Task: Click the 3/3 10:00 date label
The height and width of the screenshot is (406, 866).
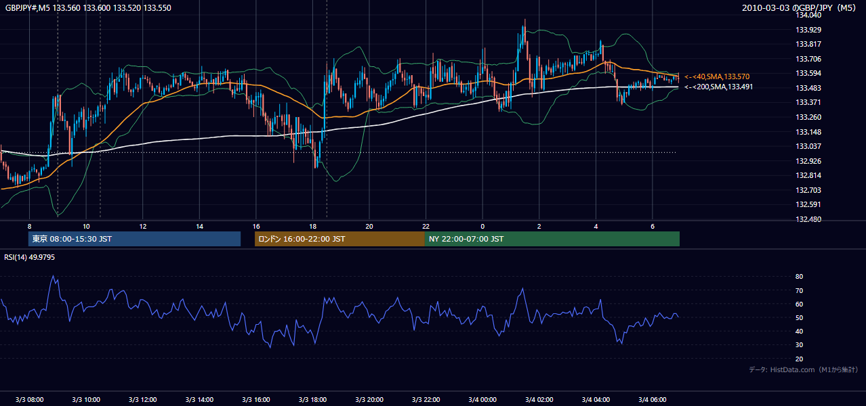Action: [x=86, y=400]
